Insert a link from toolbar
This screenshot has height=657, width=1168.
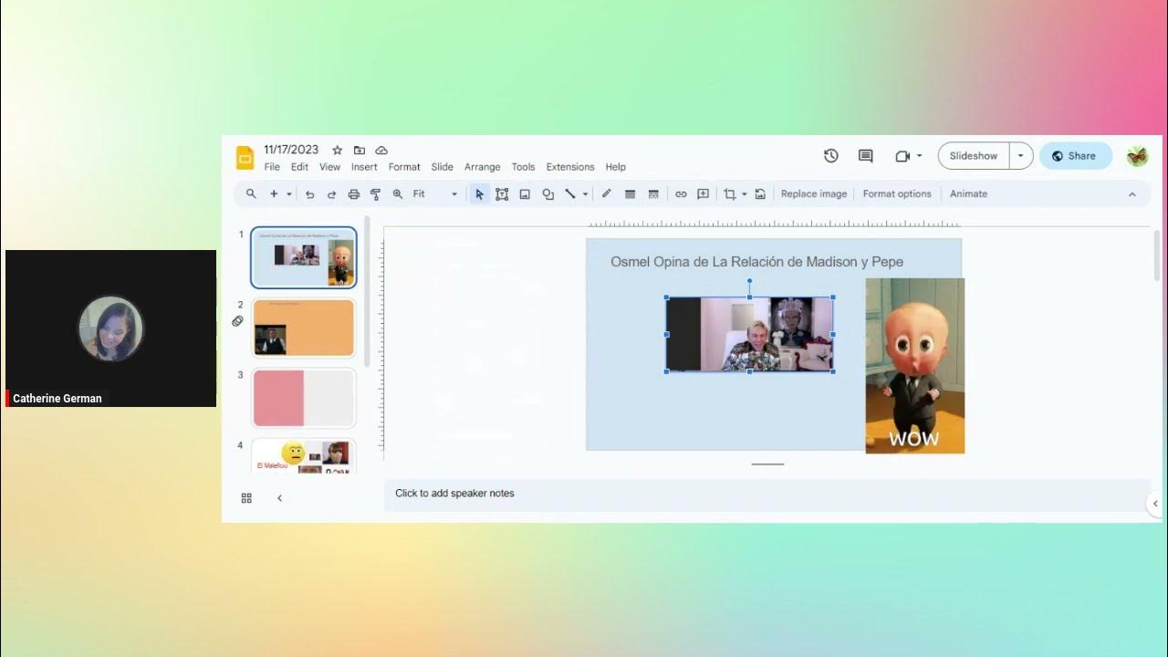pyautogui.click(x=681, y=193)
